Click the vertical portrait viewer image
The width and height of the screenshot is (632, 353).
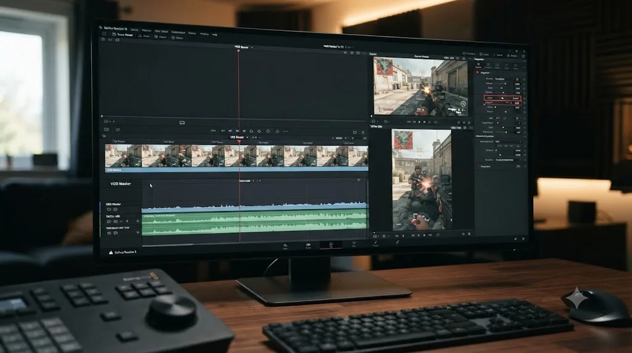pyautogui.click(x=422, y=180)
